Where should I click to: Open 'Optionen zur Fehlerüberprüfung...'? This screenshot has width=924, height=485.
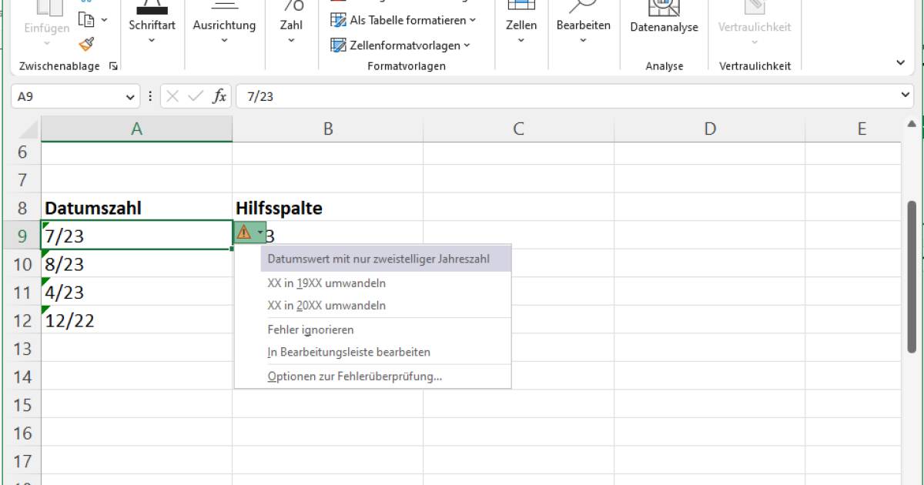[x=354, y=376]
